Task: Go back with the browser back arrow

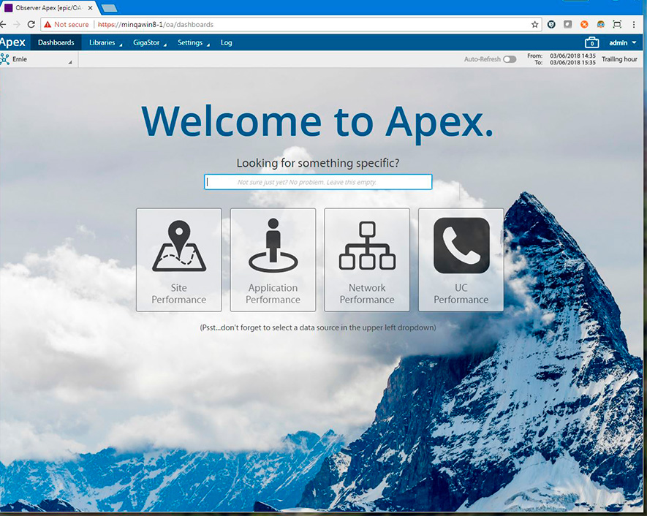Action: [x=3, y=24]
